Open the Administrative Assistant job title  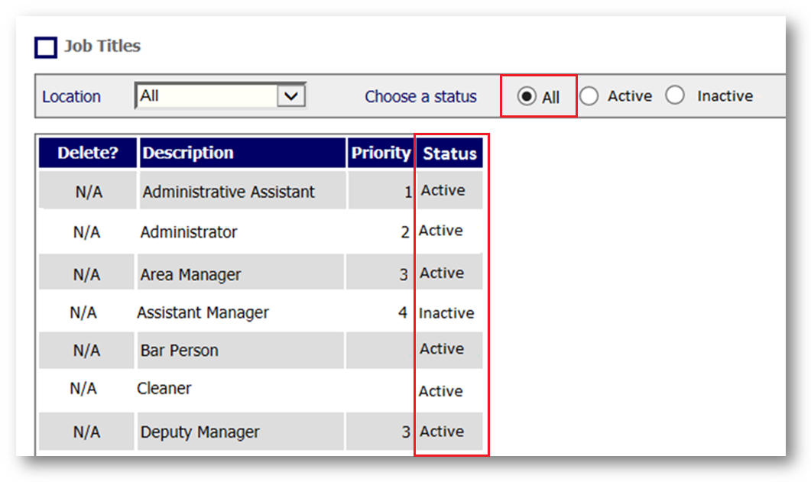(x=229, y=192)
